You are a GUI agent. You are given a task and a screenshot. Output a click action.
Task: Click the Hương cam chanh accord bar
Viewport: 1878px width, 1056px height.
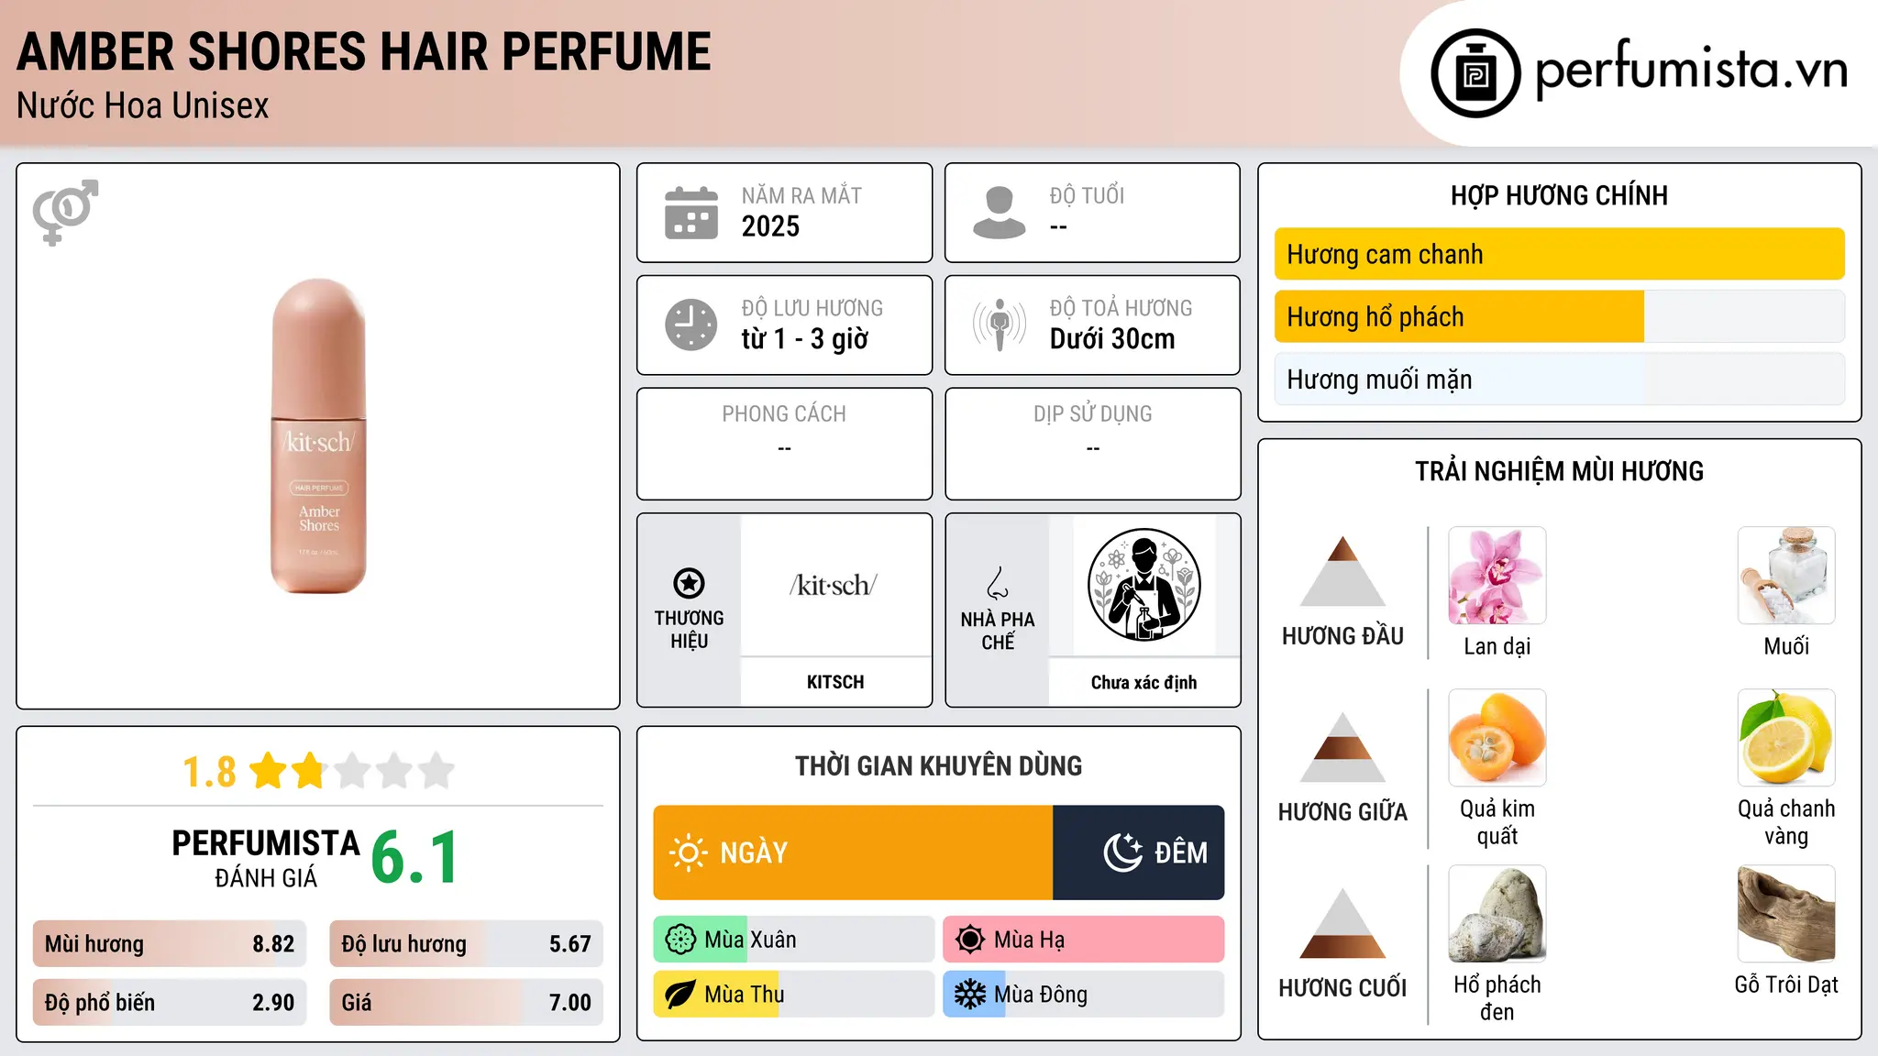1559,254
